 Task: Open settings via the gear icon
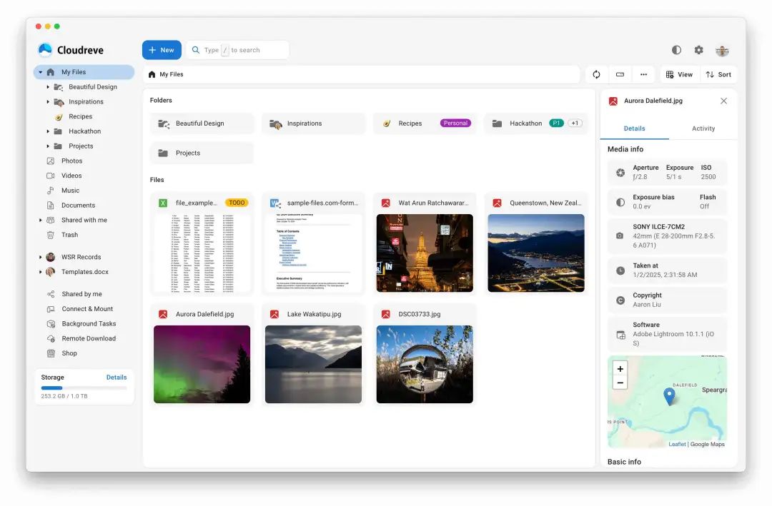[x=698, y=50]
